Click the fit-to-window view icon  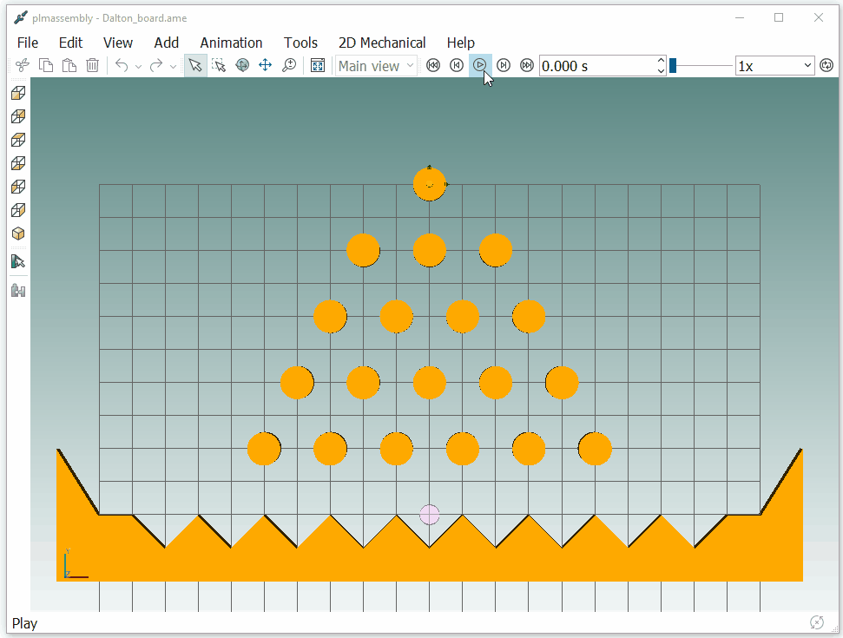(317, 65)
